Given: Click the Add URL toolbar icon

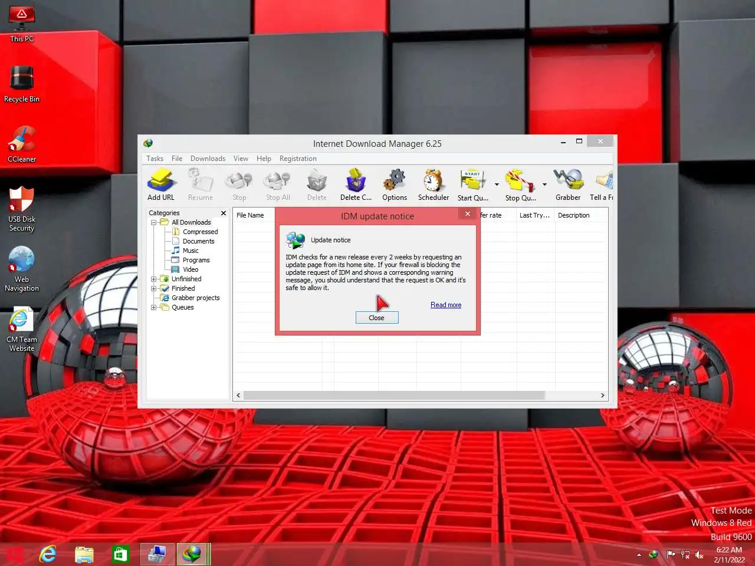Looking at the screenshot, I should click(x=161, y=185).
